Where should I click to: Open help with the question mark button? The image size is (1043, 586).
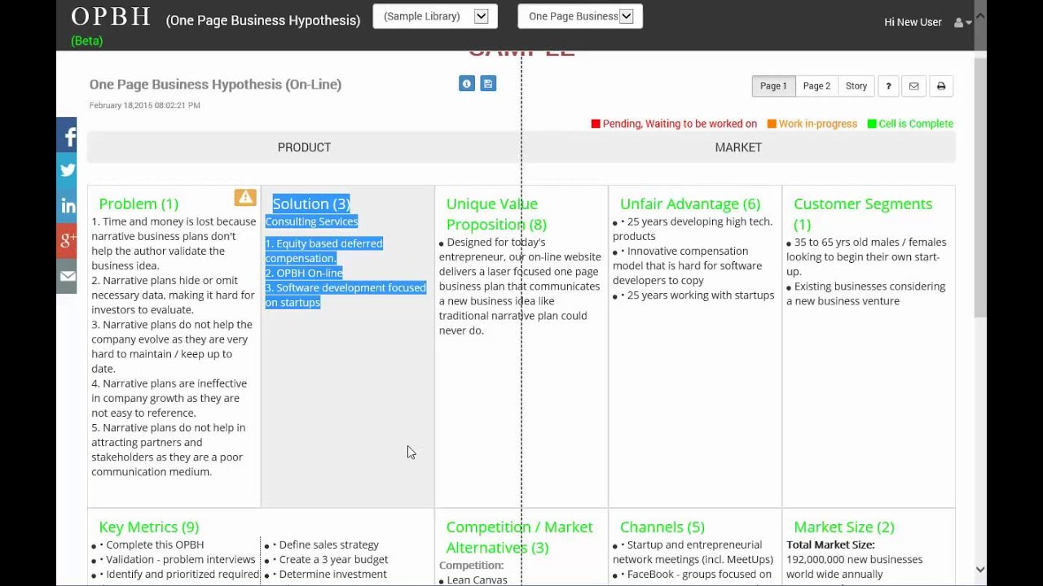click(x=888, y=86)
